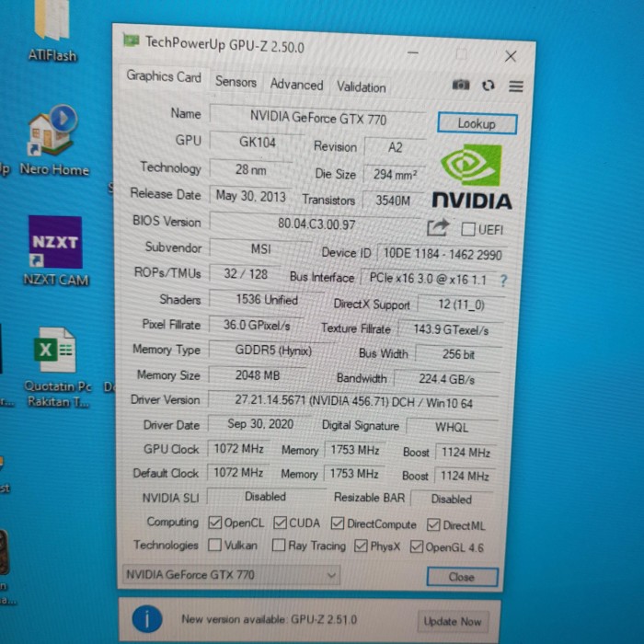644x644 pixels.
Task: Minimize the GPU-Z window
Action: (413, 52)
